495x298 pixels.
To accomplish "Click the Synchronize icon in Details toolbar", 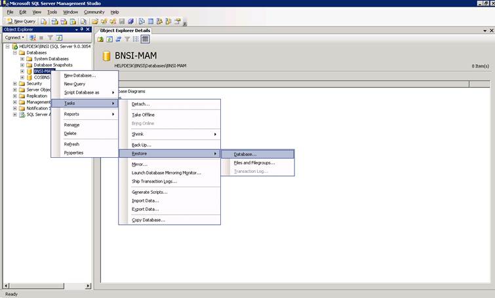I will point(119,39).
